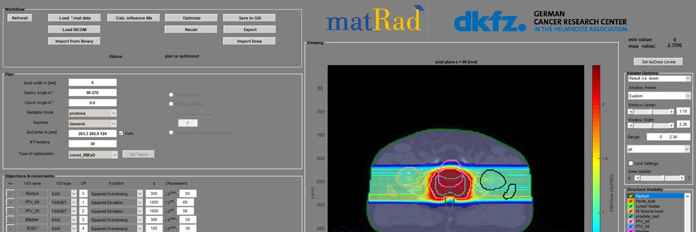
Task: Click the Set IsoDose Levels button
Action: (658, 61)
